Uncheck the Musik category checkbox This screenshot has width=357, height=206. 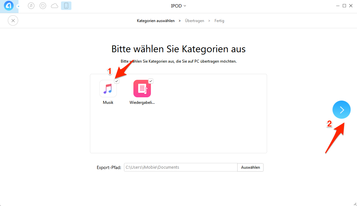point(117,81)
